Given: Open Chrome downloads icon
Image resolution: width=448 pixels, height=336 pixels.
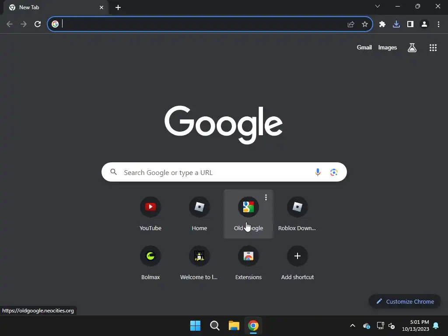Looking at the screenshot, I should pos(396,24).
